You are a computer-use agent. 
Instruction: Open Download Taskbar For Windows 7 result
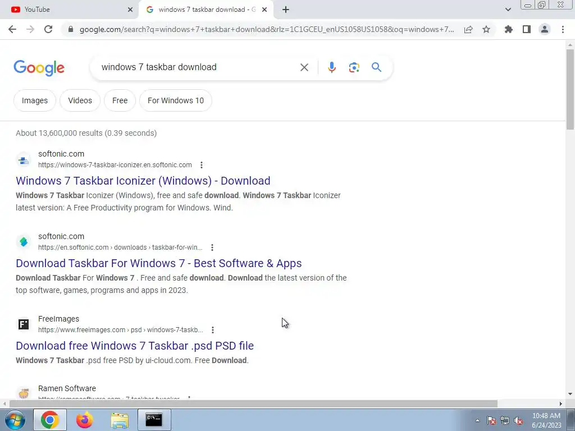coord(159,263)
